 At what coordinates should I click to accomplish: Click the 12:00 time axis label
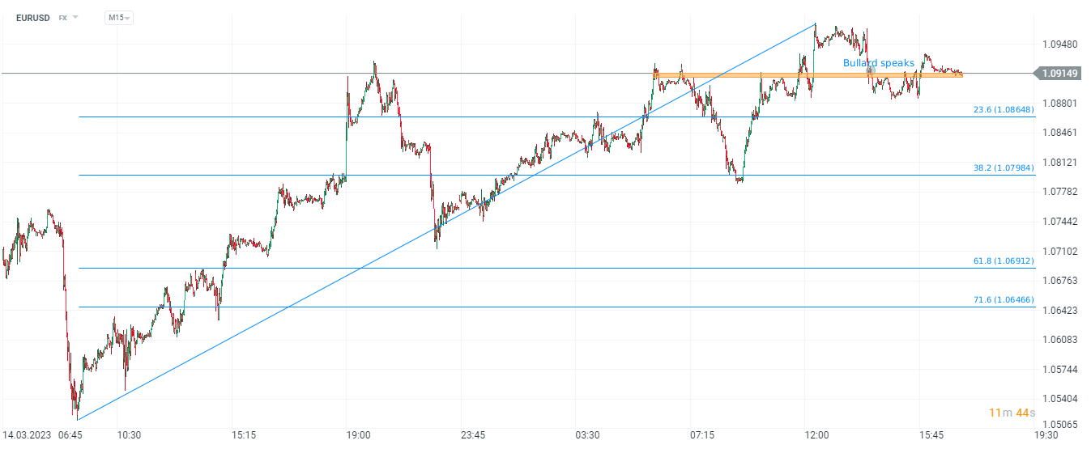816,435
